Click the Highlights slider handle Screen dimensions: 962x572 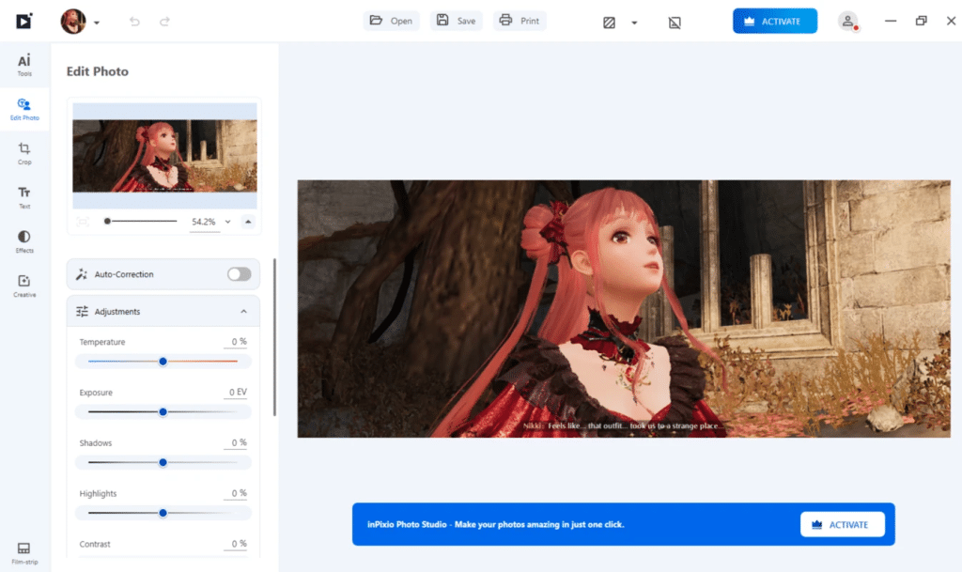[163, 513]
